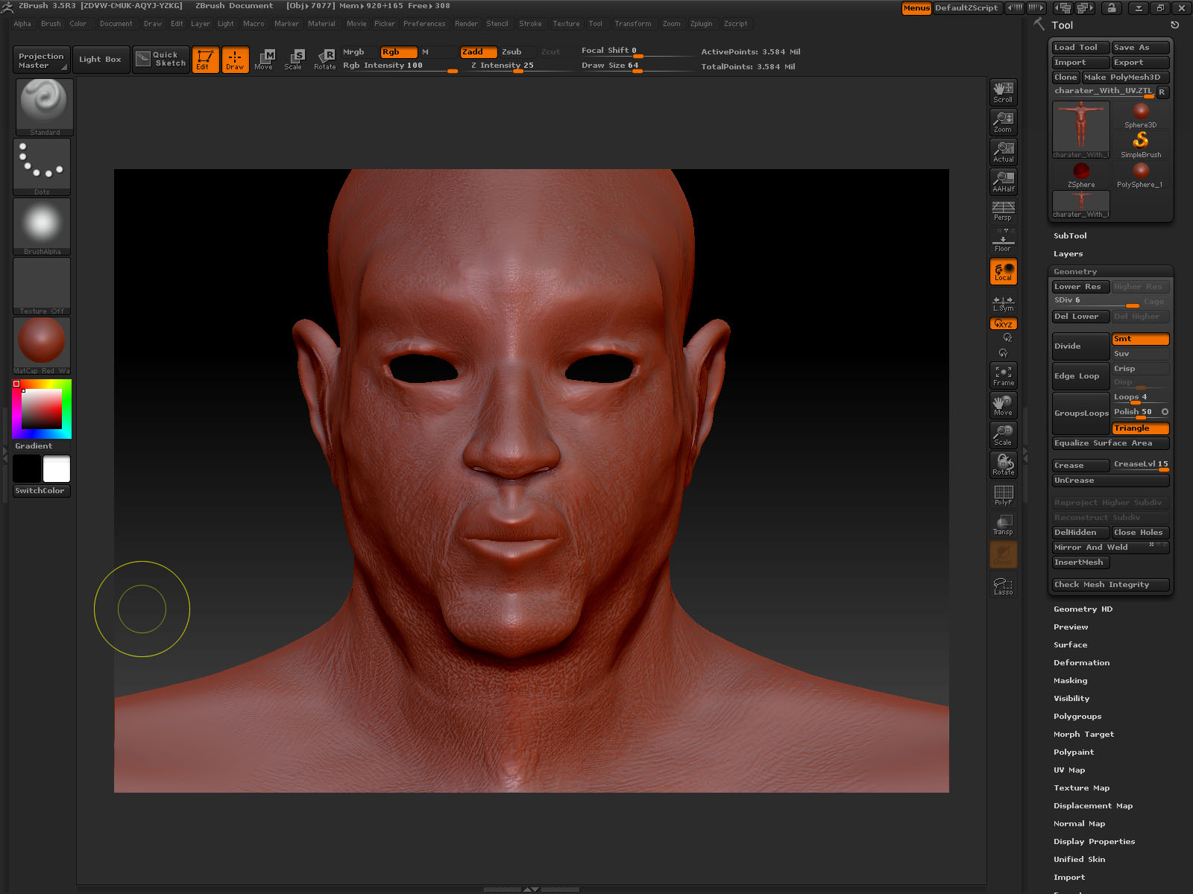
Task: Expand the SubTool section
Action: [1070, 236]
